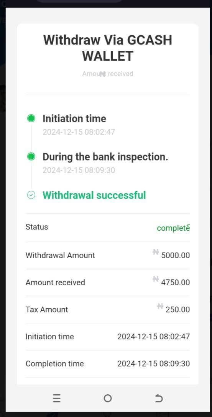Click the green dot beside bank inspection
The height and width of the screenshot is (417, 212).
point(31,157)
